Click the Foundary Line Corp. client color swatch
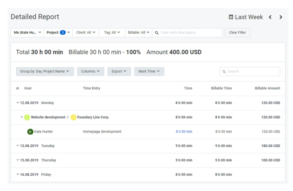Image resolution: width=293 pixels, height=191 pixels. click(x=73, y=117)
